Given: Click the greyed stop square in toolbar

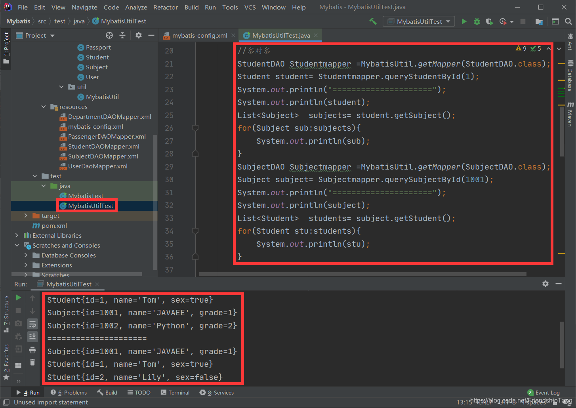Looking at the screenshot, I should [523, 21].
